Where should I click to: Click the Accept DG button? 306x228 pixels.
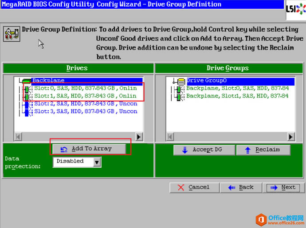point(204,150)
